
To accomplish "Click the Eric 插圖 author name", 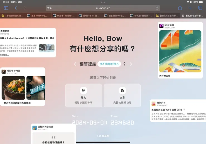I will pyautogui.click(x=169, y=25).
